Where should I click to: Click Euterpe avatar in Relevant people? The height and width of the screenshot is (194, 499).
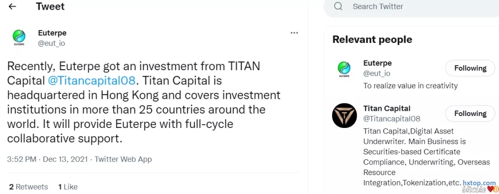[x=344, y=69]
